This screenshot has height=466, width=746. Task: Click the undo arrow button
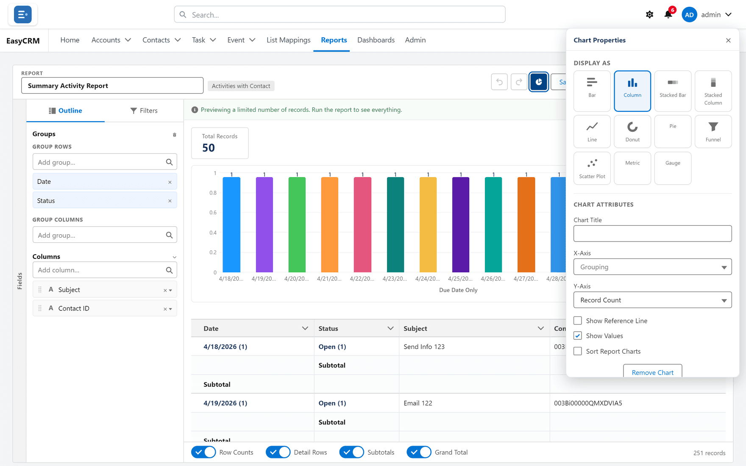pos(499,82)
